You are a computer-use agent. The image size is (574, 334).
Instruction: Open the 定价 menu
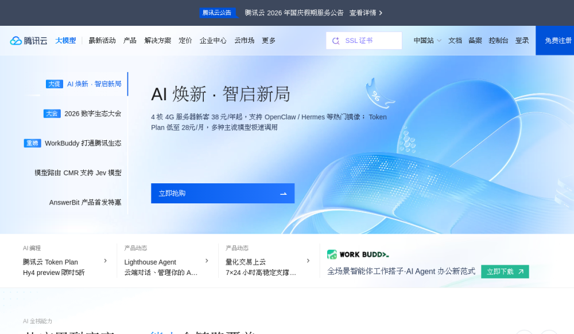point(185,41)
